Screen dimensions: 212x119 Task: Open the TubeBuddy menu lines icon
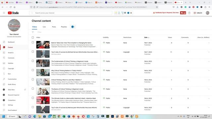pos(131,13)
